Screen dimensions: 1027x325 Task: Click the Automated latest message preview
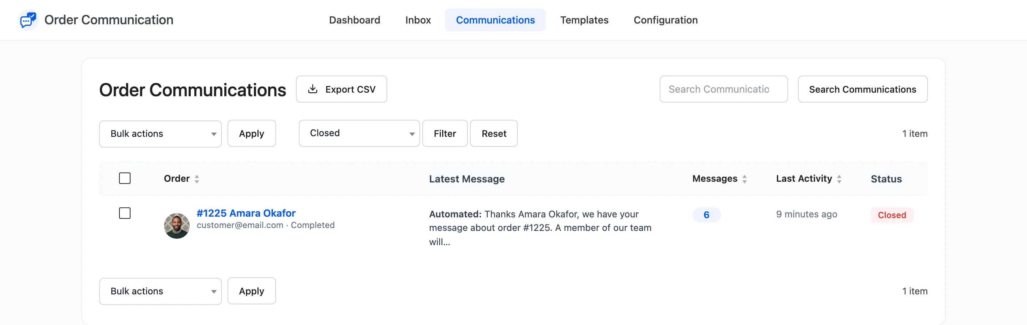coord(540,228)
